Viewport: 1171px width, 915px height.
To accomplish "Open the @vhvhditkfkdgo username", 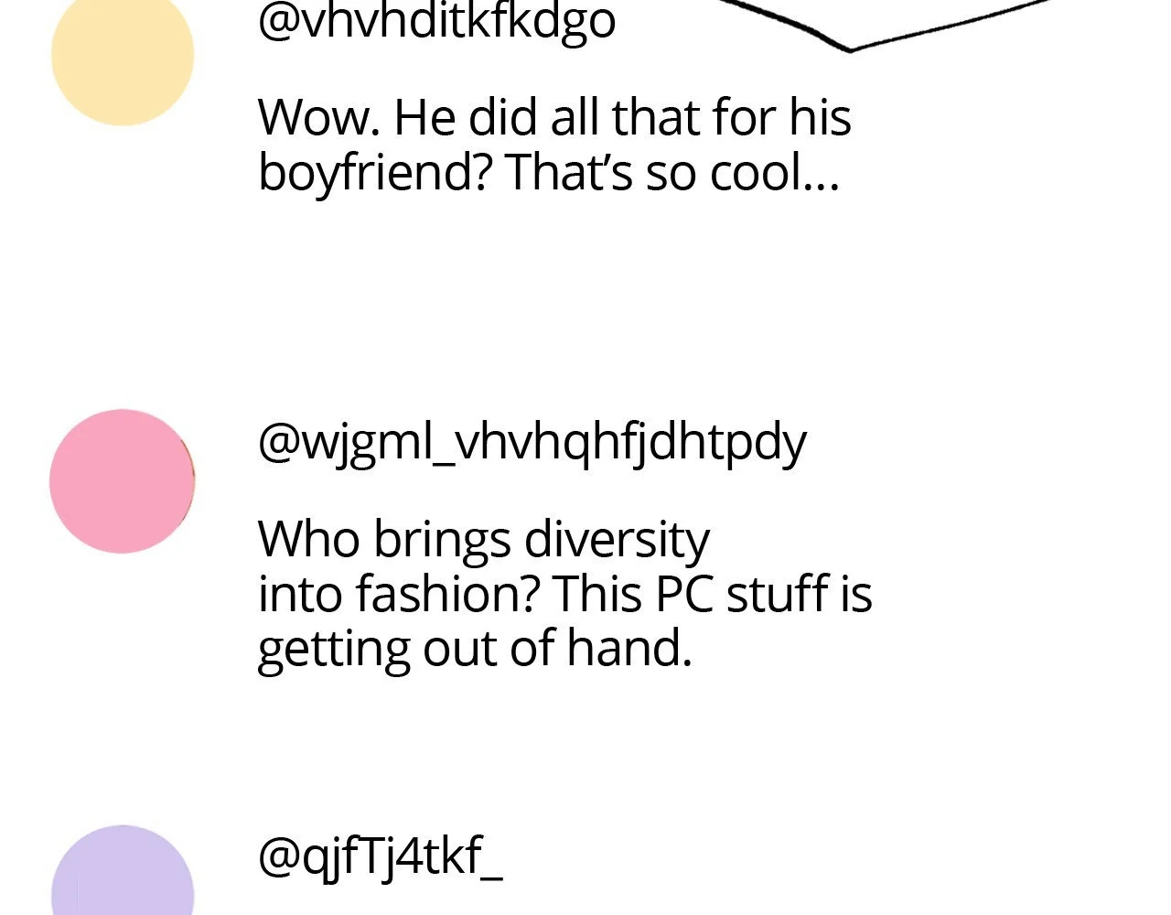I will (436, 22).
